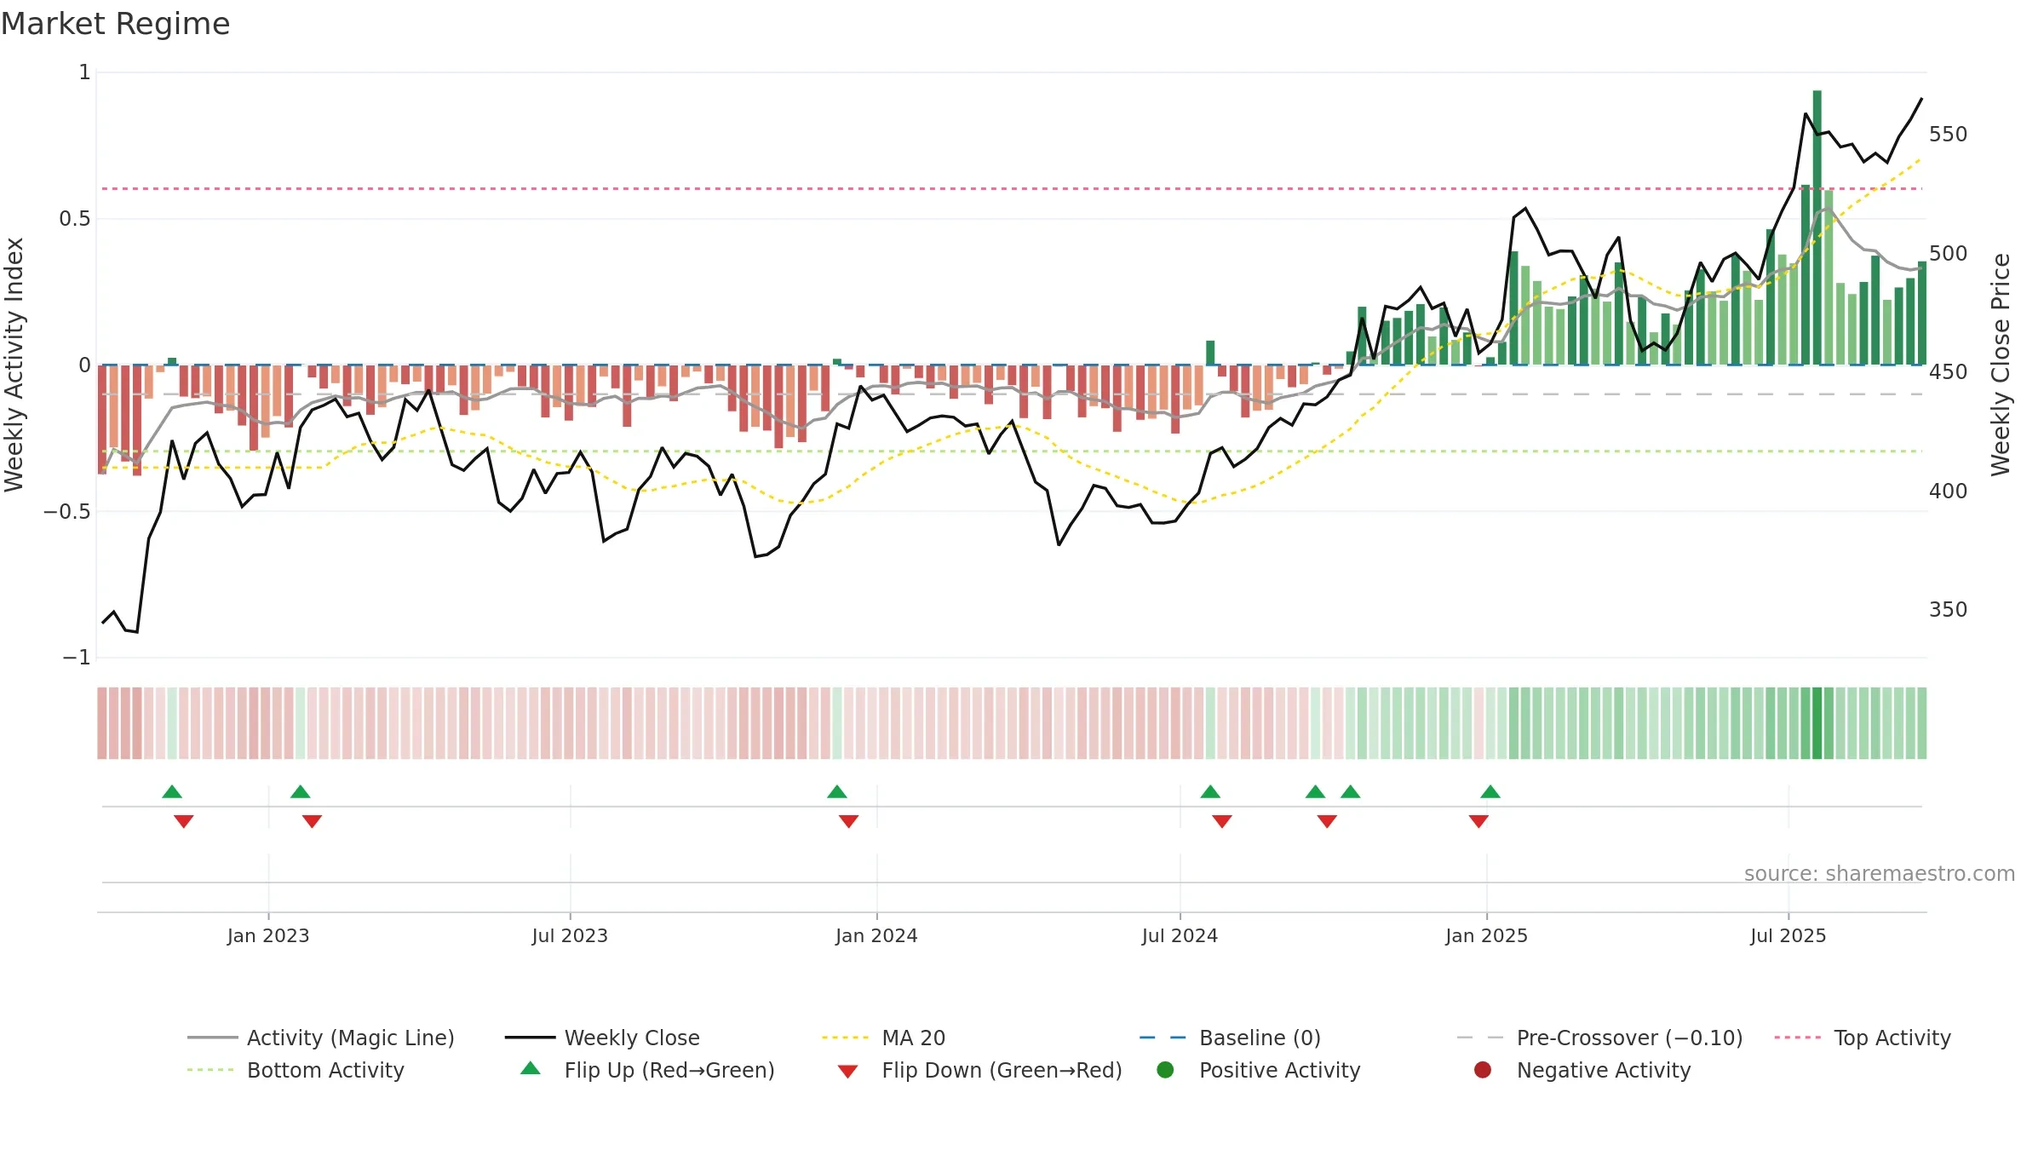The height and width of the screenshot is (1150, 2044).
Task: Click the '550' price axis tick label
Action: click(x=1949, y=135)
